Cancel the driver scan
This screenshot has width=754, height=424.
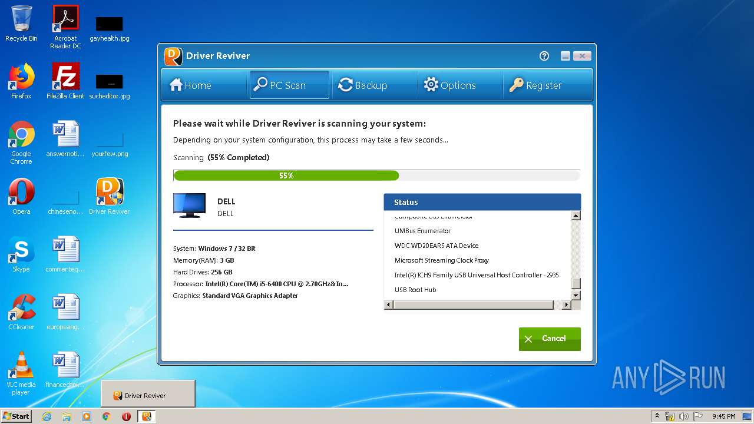pyautogui.click(x=550, y=339)
